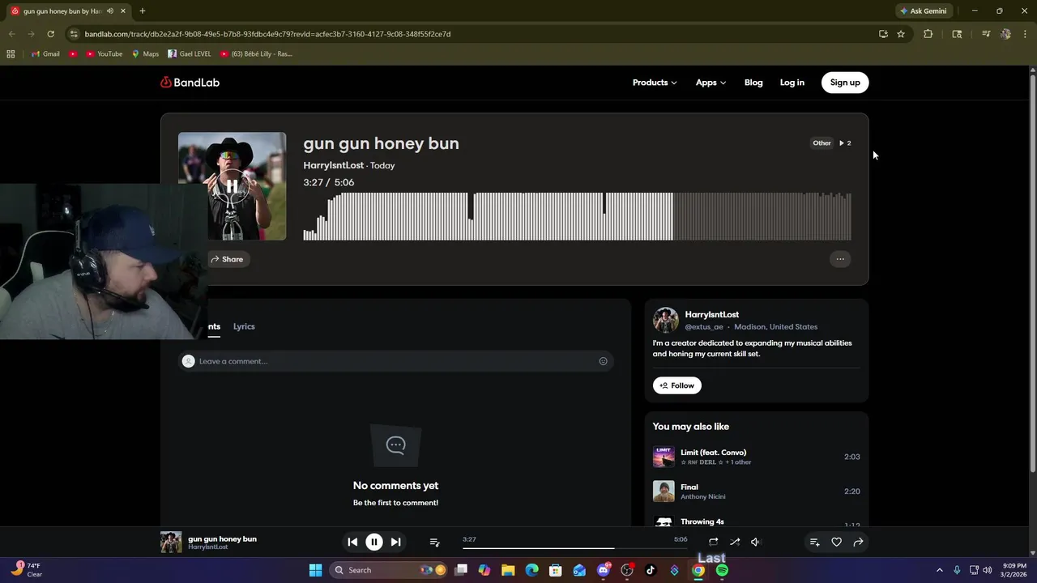Like the track with heart icon
Screen dimensions: 1037x583
coord(837,542)
